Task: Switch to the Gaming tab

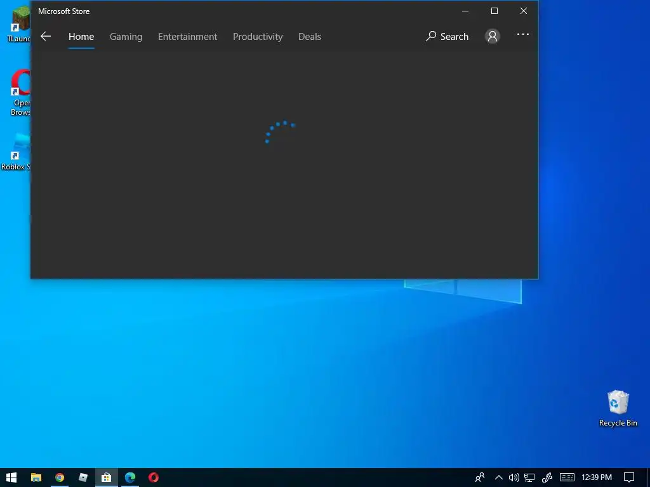Action: (x=126, y=36)
